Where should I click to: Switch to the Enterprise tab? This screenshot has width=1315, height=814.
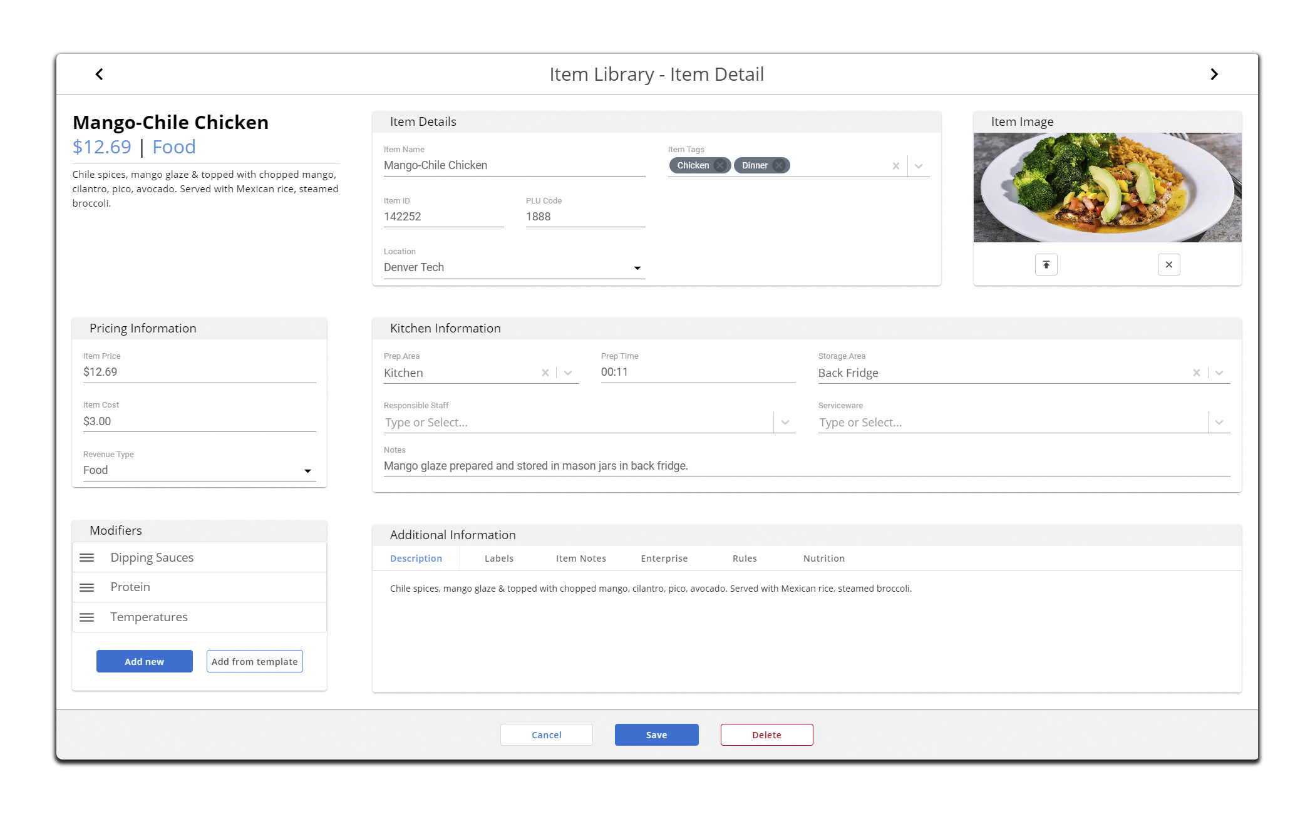pos(664,559)
